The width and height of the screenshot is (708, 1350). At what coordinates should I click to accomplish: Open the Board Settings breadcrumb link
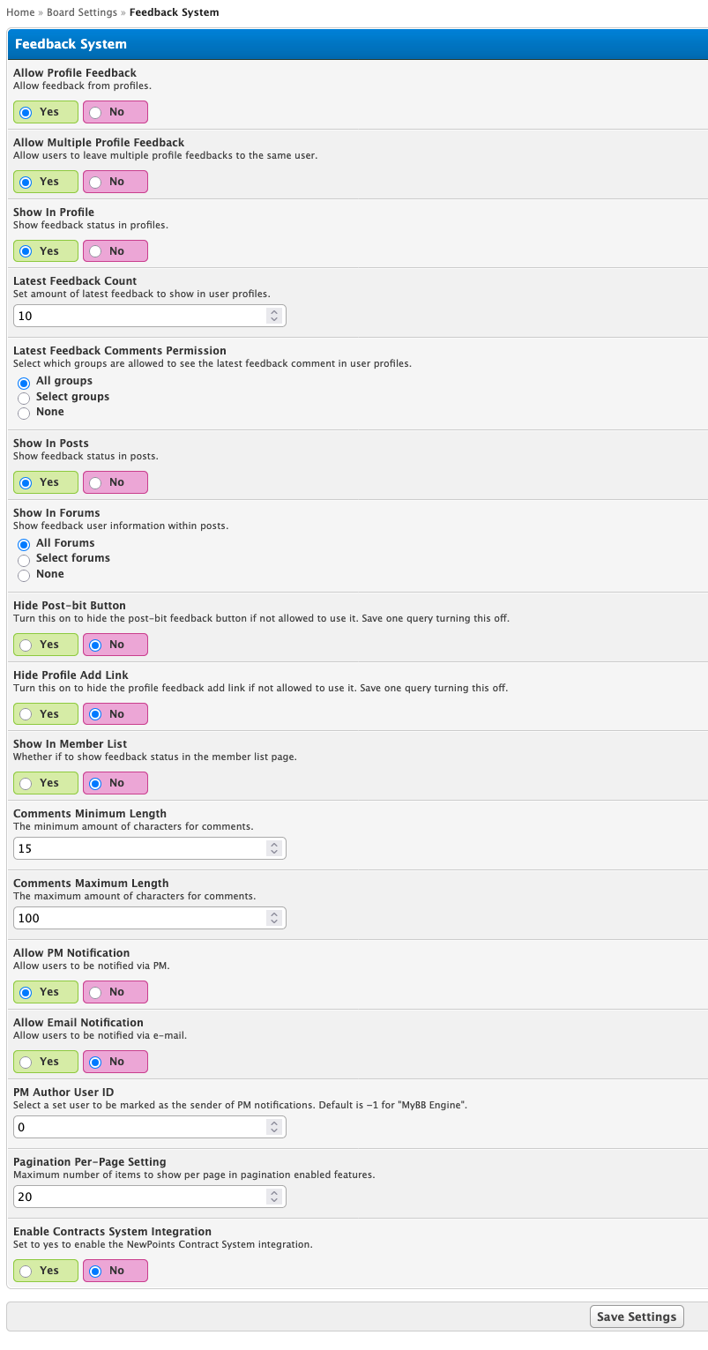pos(82,12)
